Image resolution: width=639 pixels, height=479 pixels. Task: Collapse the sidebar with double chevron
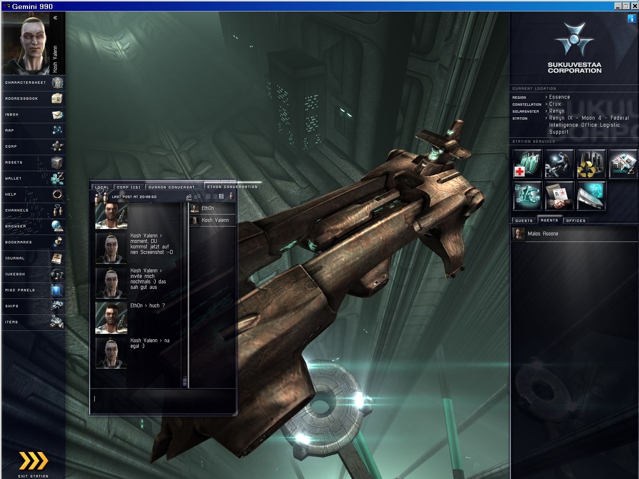55,18
